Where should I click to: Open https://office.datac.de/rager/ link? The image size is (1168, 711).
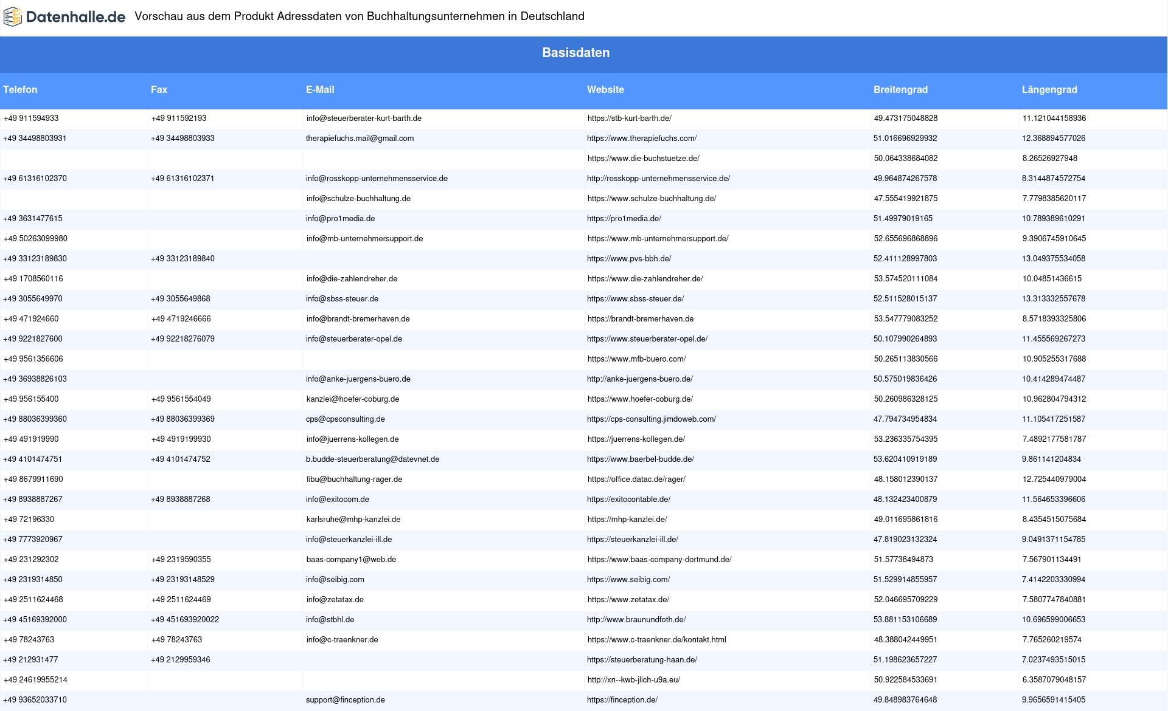point(636,479)
